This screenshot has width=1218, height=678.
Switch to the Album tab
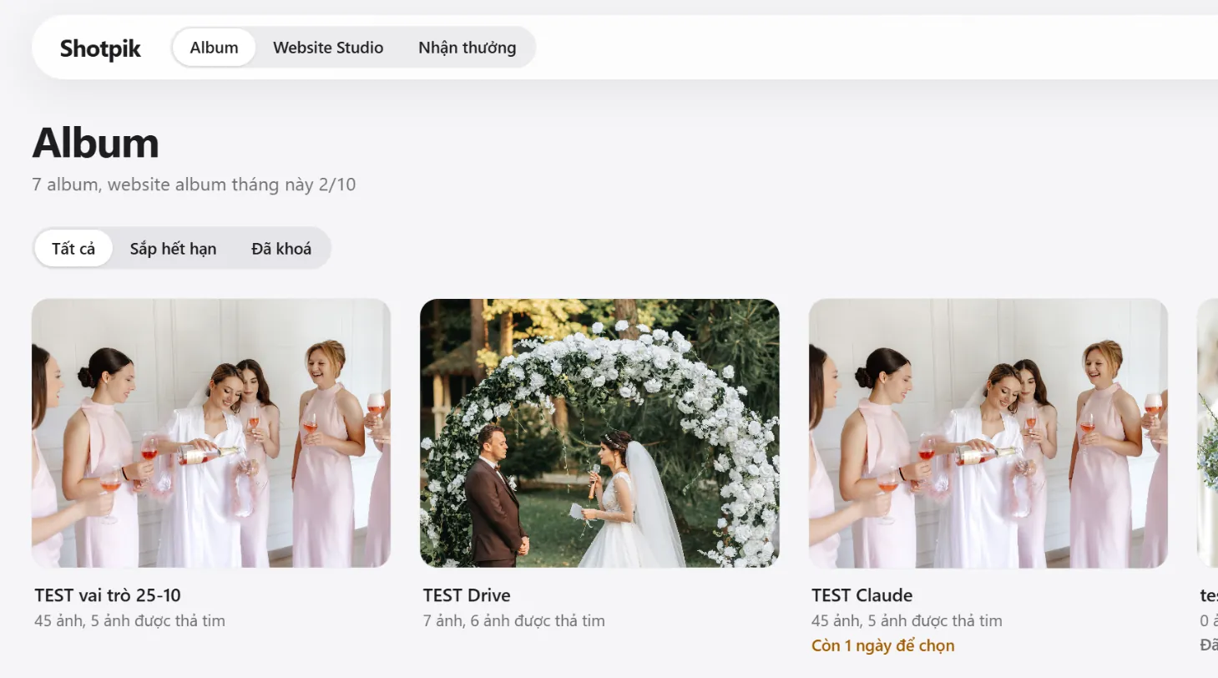214,48
